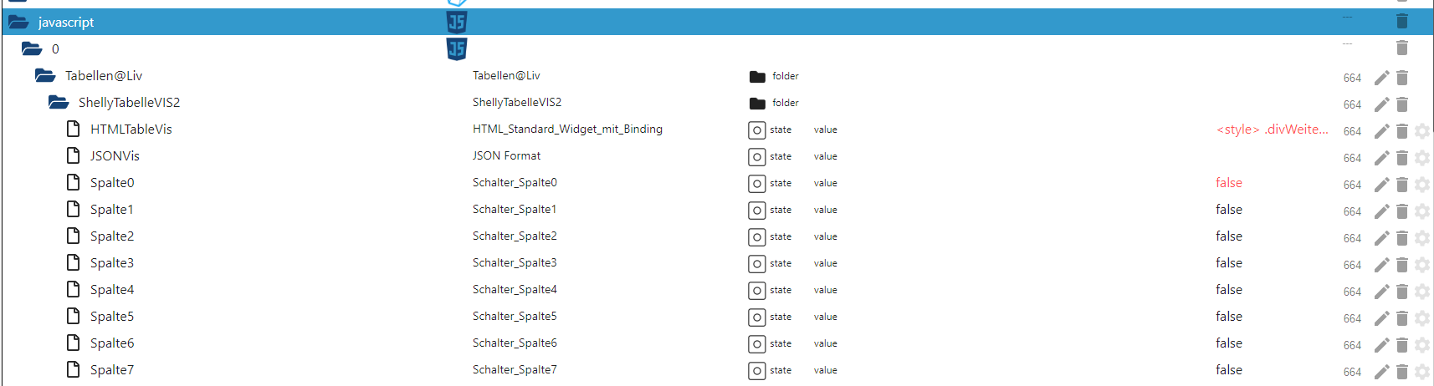The width and height of the screenshot is (1434, 386).
Task: Collapse the javascript folder
Action: point(18,22)
